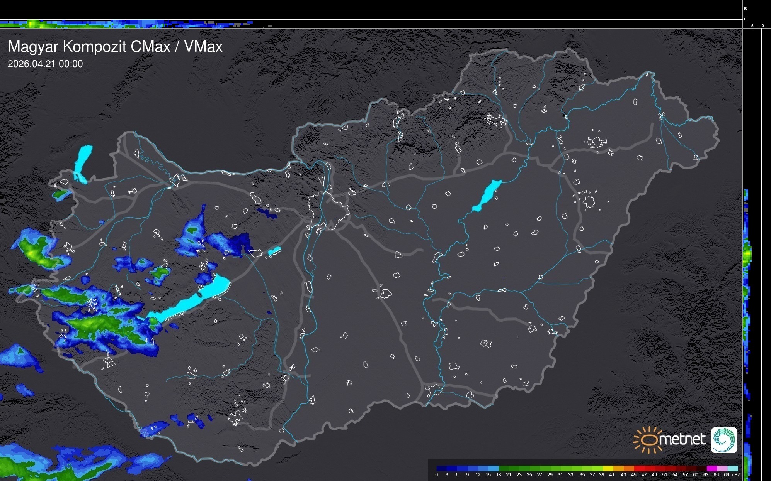Click small Lake Velence near Balaton
This screenshot has height=481, width=771.
pyautogui.click(x=274, y=251)
